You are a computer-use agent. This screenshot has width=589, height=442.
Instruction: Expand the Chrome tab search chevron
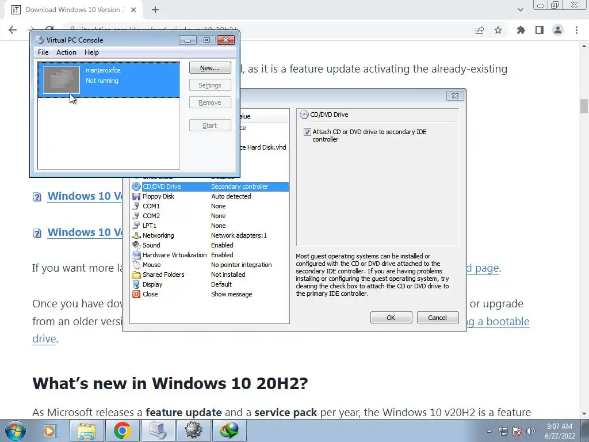click(520, 10)
